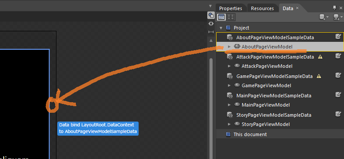Click the MainPageViewModel class icon
The width and height of the screenshot is (344, 159).
tap(237, 104)
